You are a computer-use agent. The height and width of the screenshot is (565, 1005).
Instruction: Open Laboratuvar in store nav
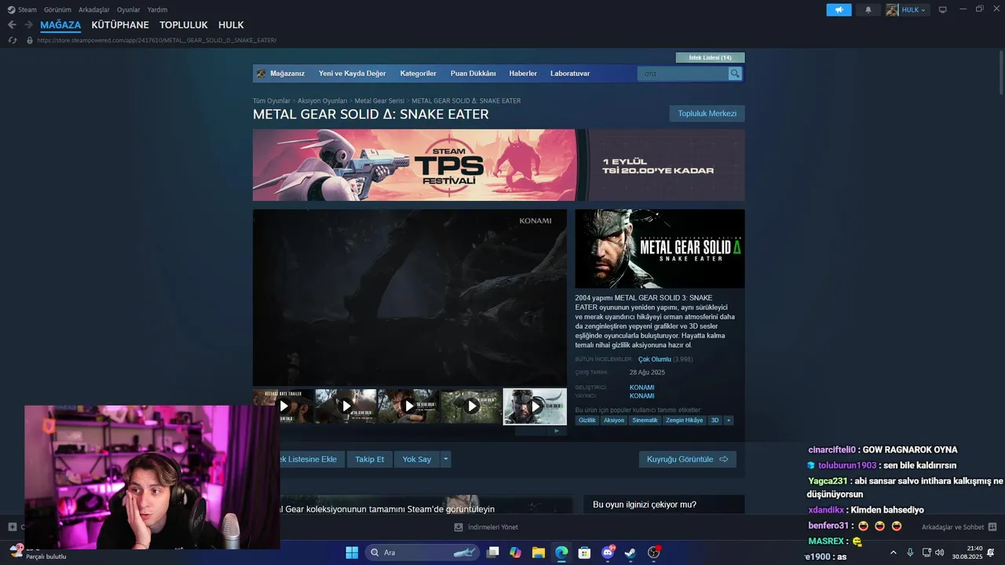(x=570, y=74)
